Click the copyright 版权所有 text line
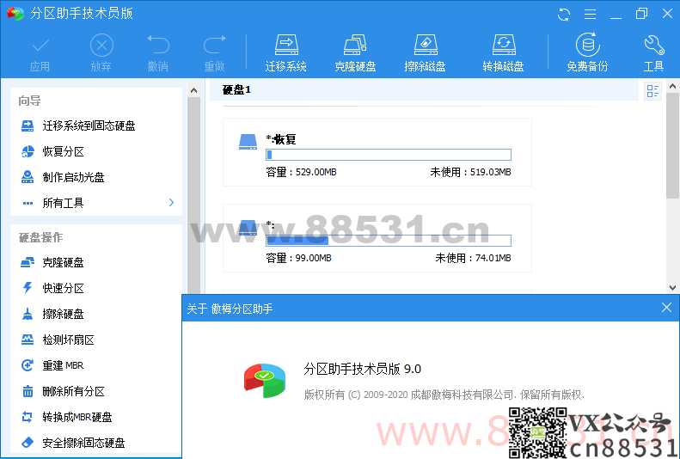 pos(444,395)
